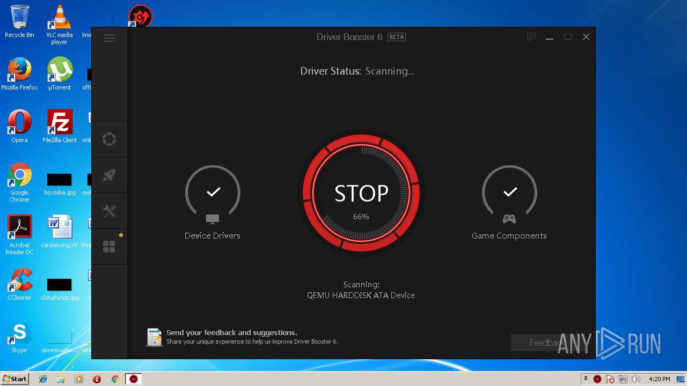Open the Driver Booster hamburger menu

pyautogui.click(x=109, y=38)
